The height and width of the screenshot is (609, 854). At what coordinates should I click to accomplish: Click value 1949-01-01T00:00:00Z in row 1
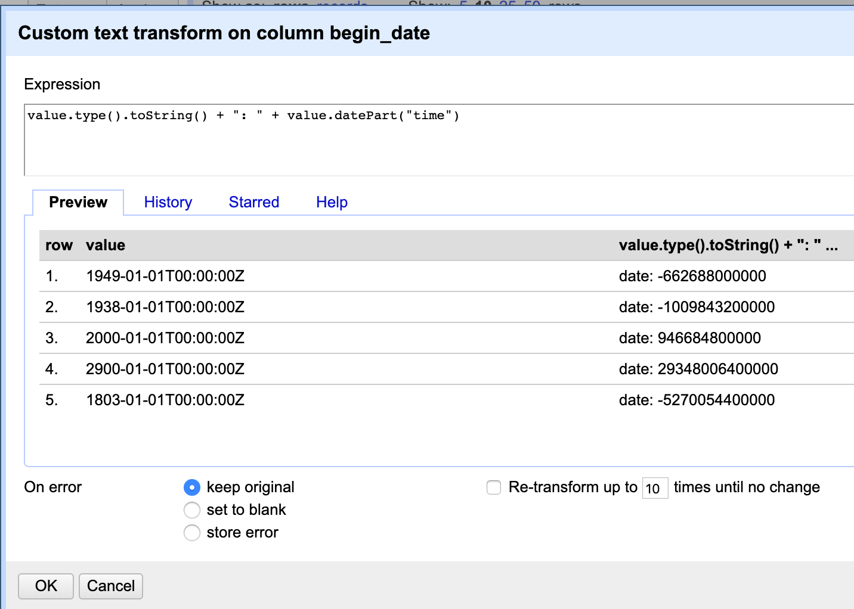pyautogui.click(x=165, y=276)
